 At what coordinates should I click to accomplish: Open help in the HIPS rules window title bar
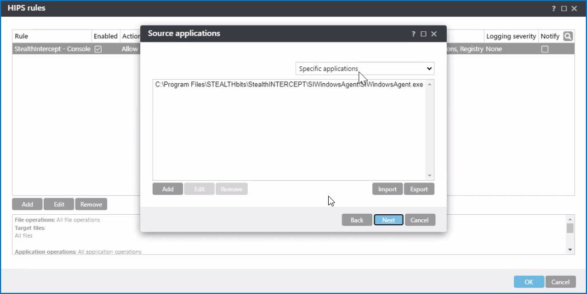pos(554,8)
